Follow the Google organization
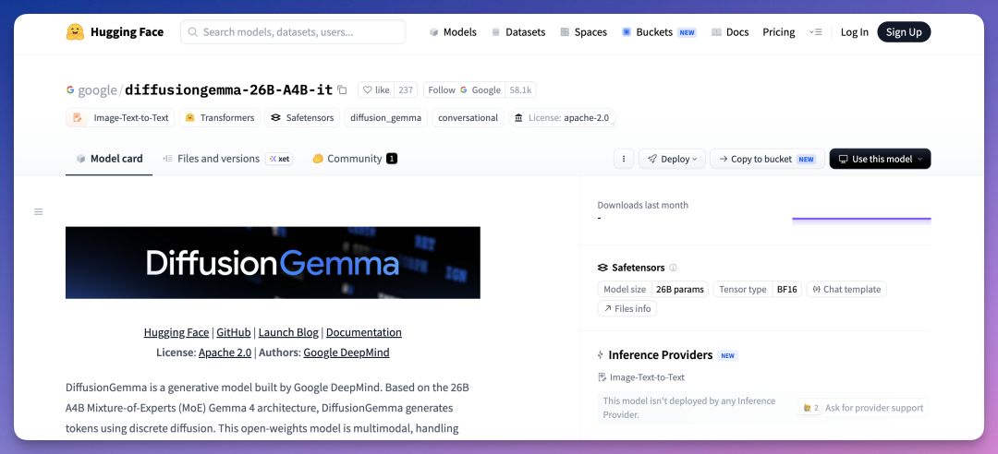 point(465,90)
